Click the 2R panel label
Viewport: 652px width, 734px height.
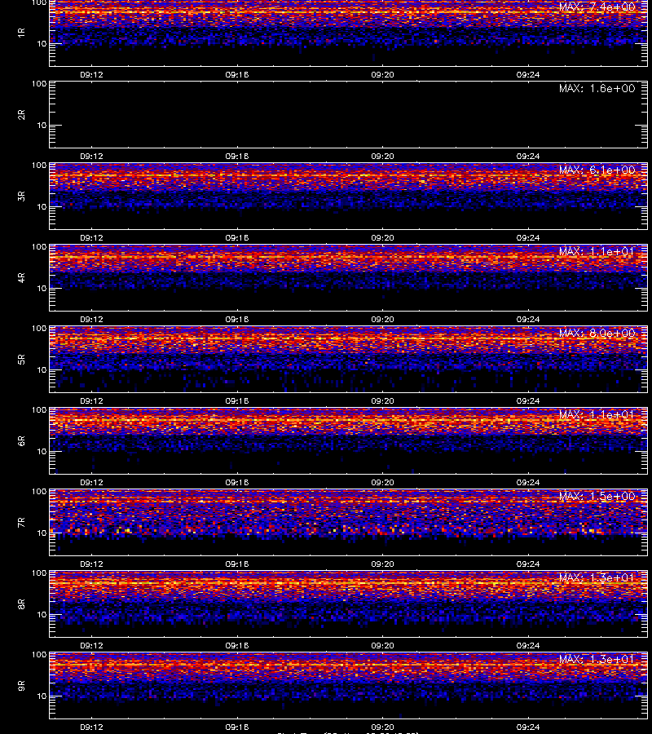(x=21, y=115)
